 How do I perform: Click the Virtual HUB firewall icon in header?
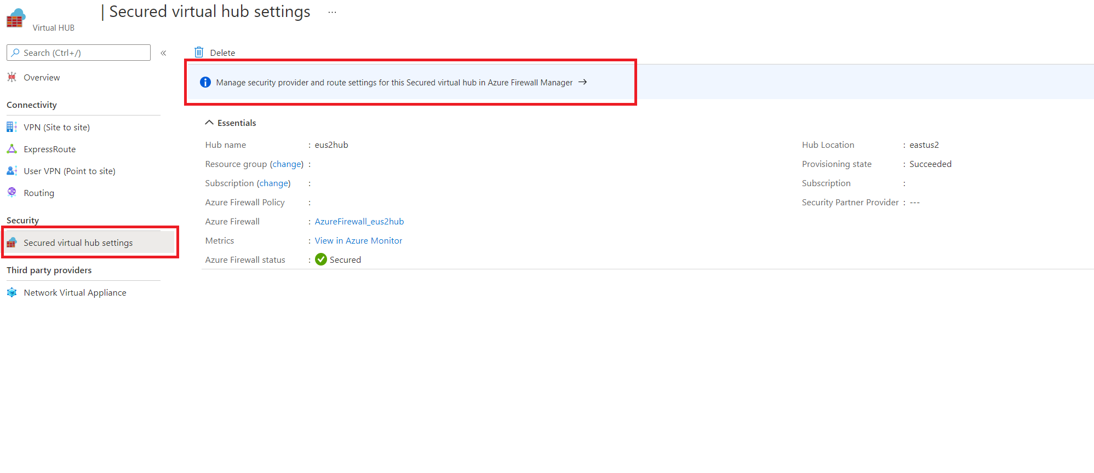(16, 18)
